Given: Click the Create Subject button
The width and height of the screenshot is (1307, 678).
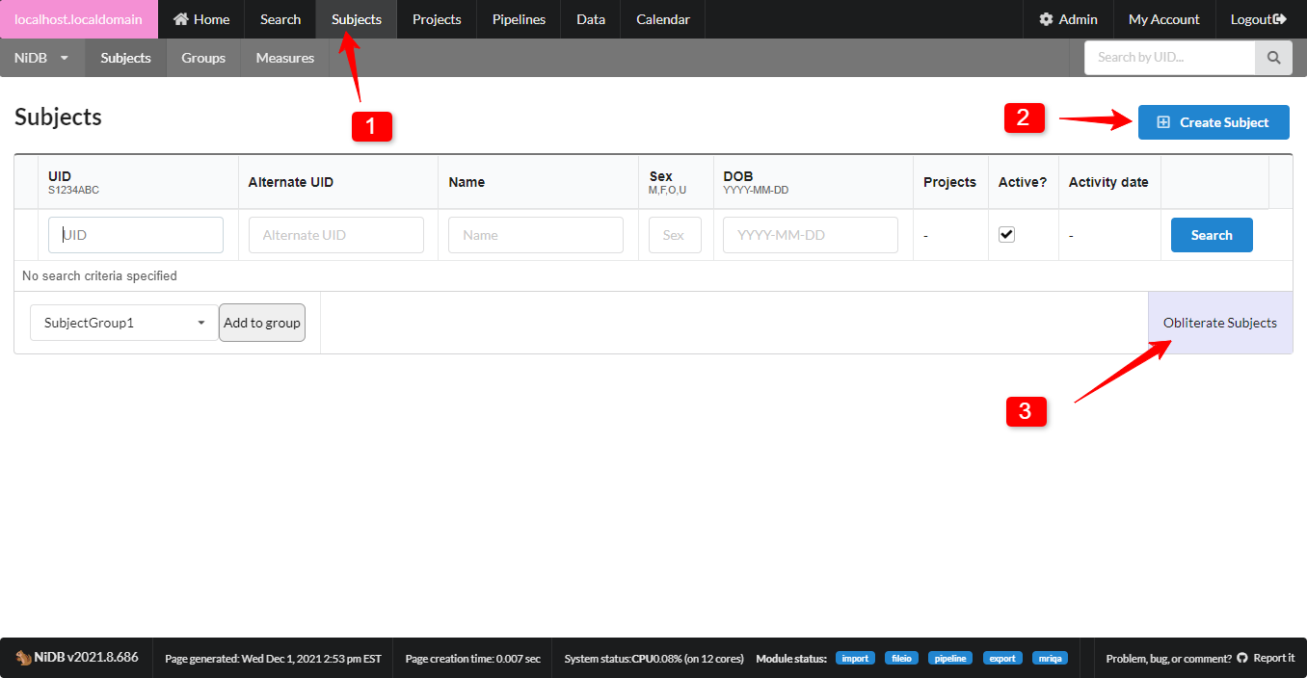Looking at the screenshot, I should coord(1214,122).
